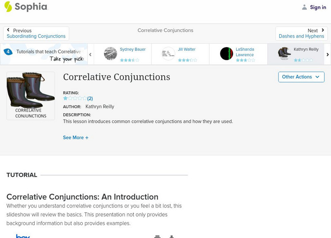Click the user profile icon beside Sign in

tap(305, 7)
